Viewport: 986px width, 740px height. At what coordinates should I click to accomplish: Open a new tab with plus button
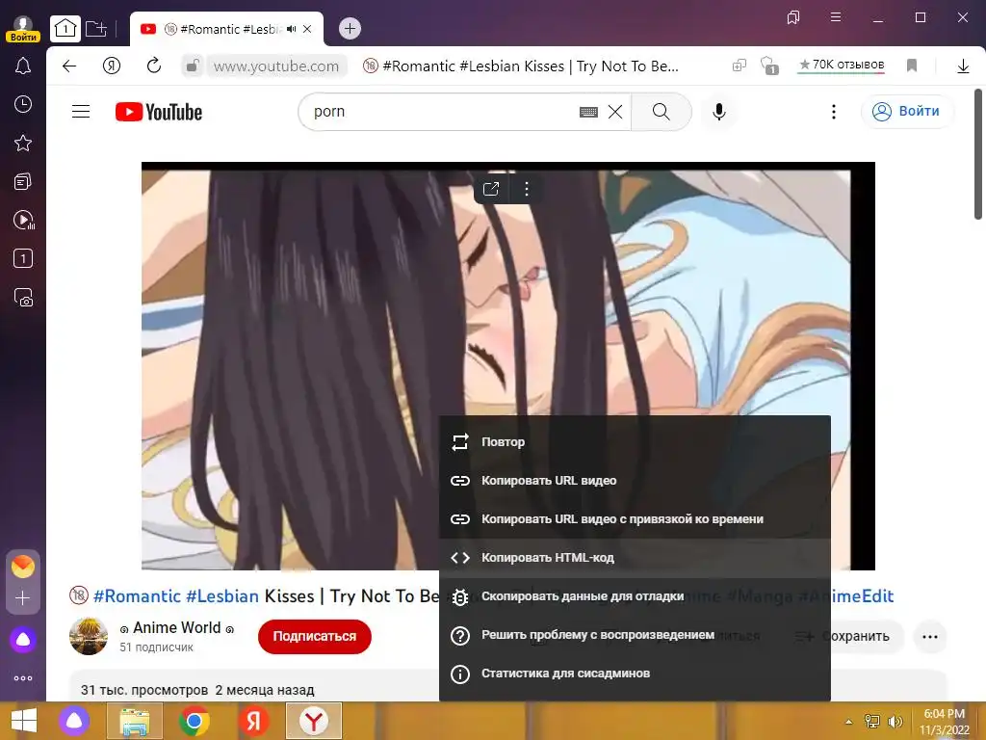pyautogui.click(x=350, y=28)
